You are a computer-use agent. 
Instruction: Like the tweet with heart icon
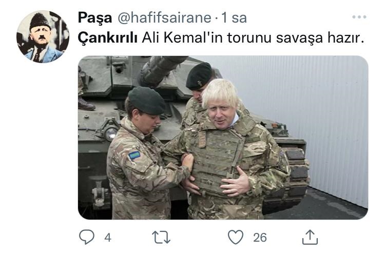[236, 237]
